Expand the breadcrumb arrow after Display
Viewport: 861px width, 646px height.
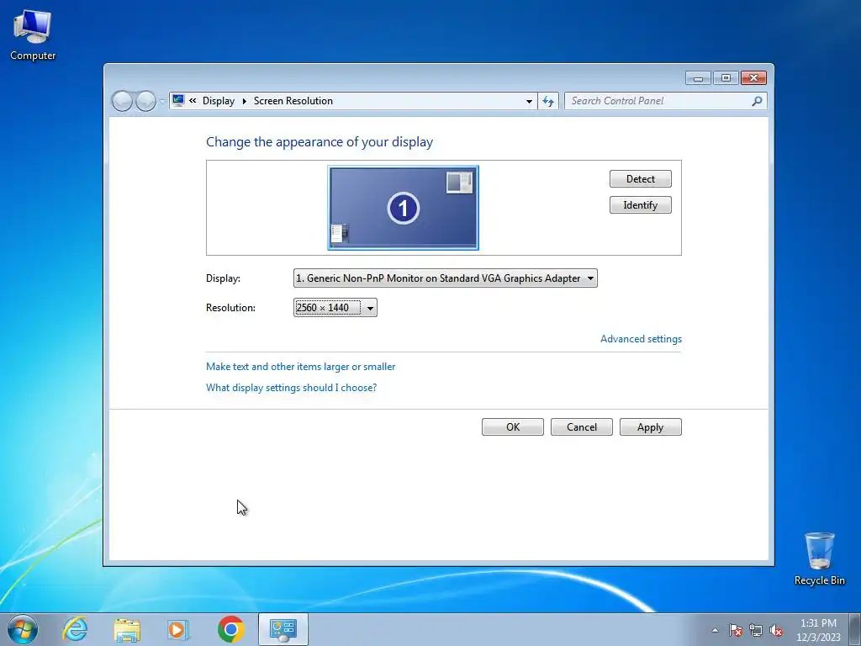point(245,101)
